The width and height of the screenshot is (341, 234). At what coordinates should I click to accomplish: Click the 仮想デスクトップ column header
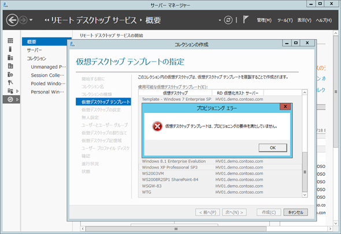(x=175, y=93)
